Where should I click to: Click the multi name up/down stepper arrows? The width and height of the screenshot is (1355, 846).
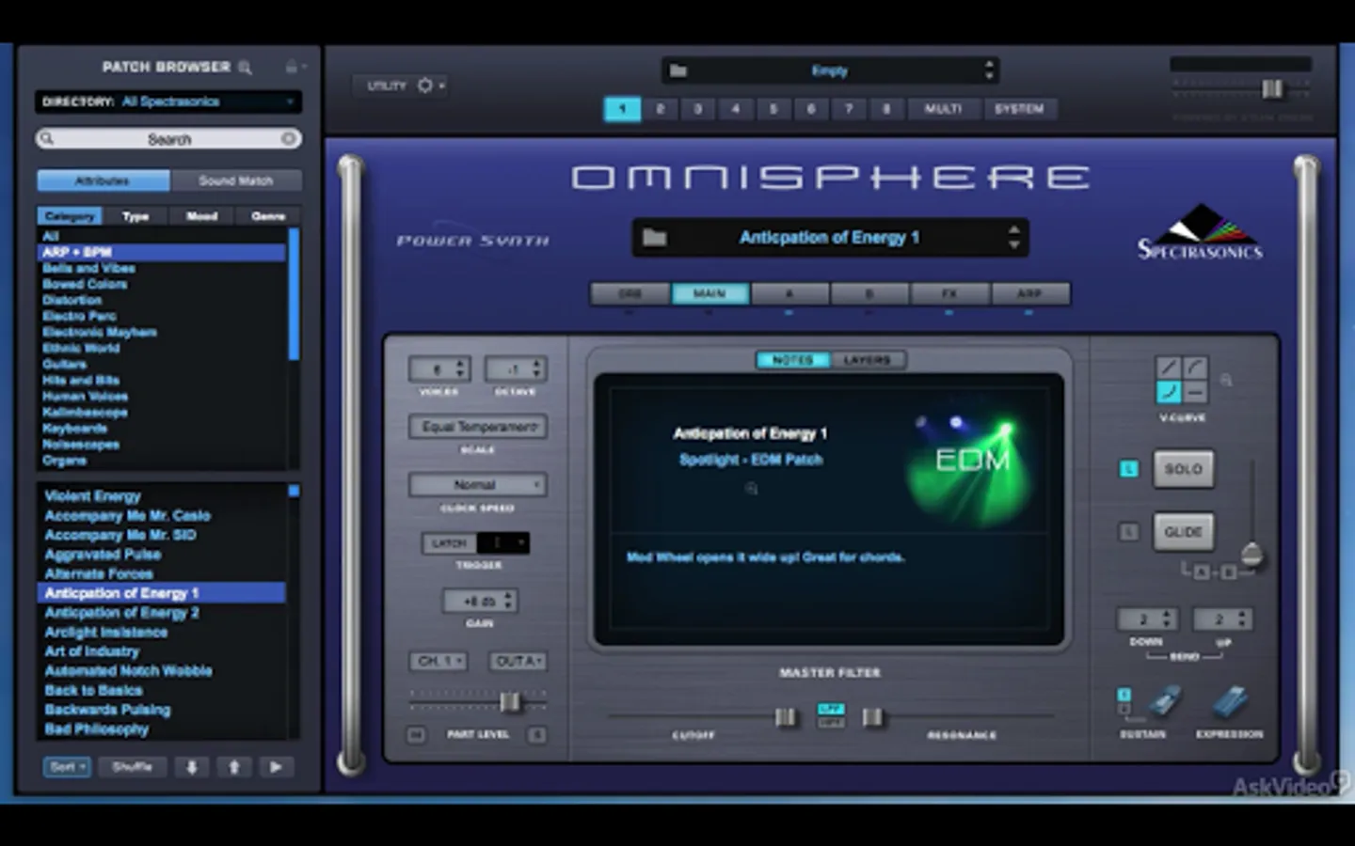pyautogui.click(x=988, y=70)
